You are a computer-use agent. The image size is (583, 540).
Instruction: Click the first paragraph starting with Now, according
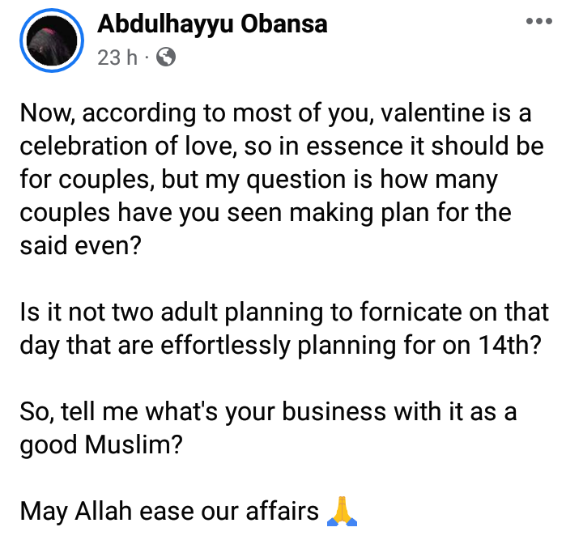pyautogui.click(x=283, y=179)
